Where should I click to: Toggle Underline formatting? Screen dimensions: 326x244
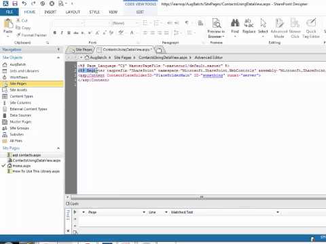69,33
